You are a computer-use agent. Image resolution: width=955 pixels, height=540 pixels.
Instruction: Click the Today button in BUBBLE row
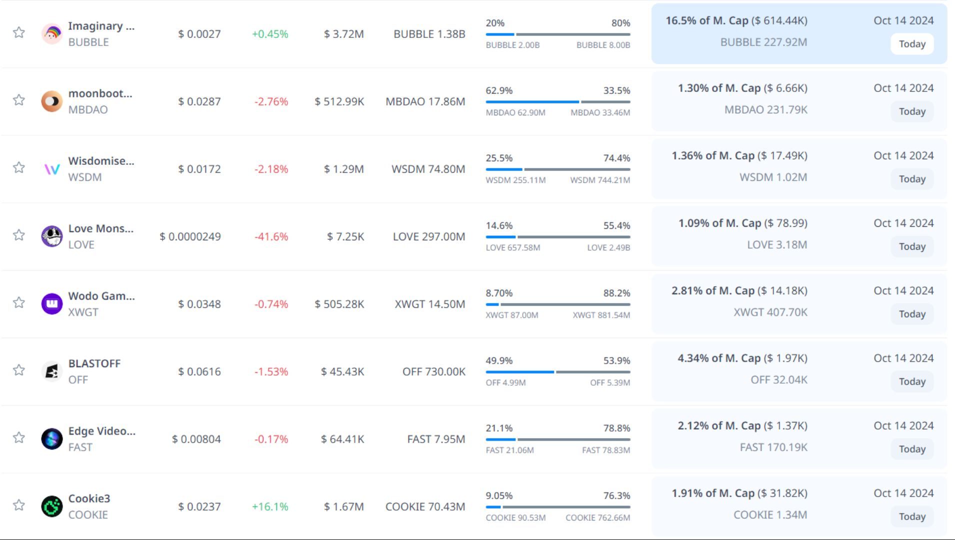click(911, 44)
